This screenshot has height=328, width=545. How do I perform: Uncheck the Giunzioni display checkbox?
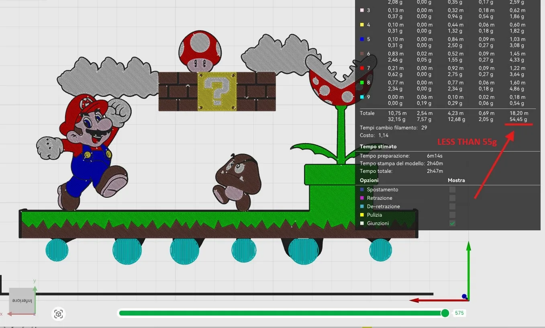coord(453,223)
